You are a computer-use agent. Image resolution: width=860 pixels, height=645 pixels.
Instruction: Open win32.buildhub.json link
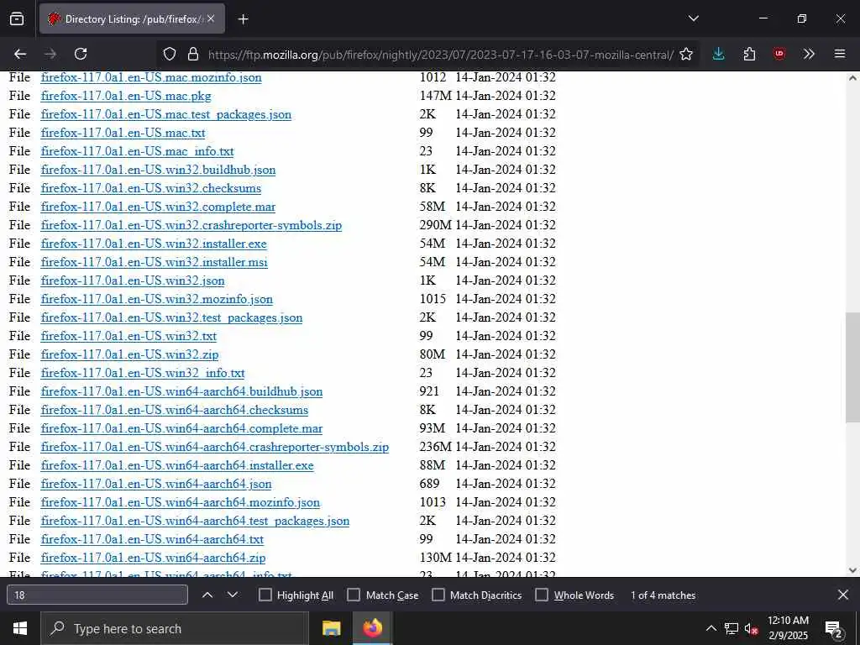tap(158, 170)
